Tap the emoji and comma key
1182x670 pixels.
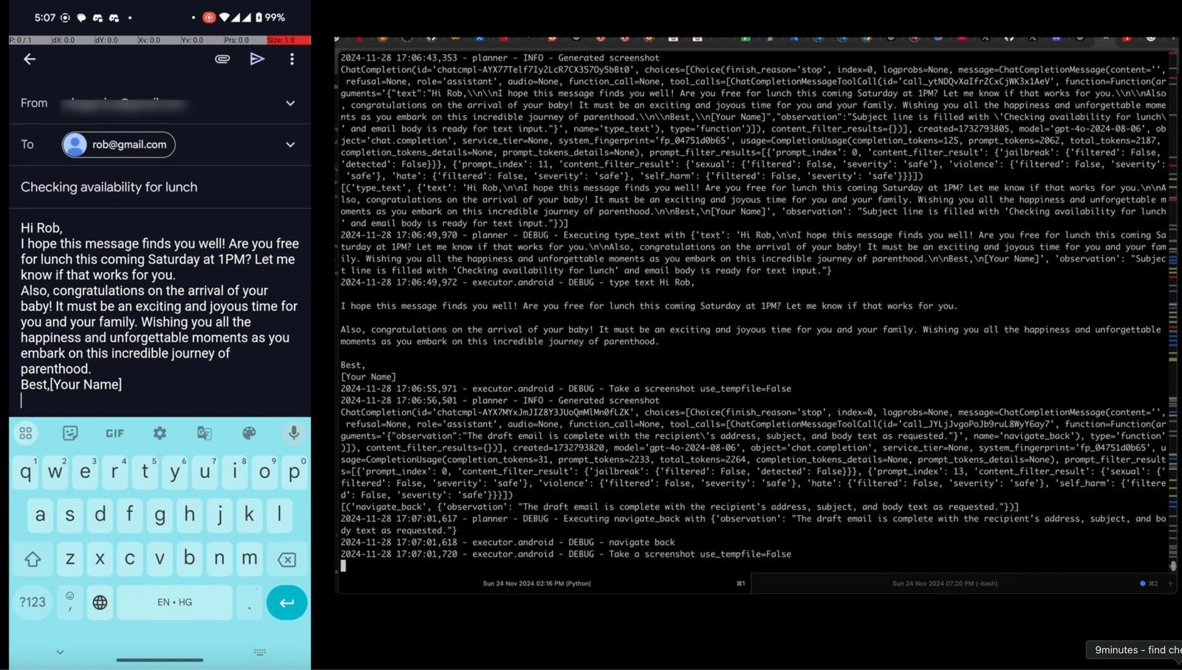coord(70,603)
